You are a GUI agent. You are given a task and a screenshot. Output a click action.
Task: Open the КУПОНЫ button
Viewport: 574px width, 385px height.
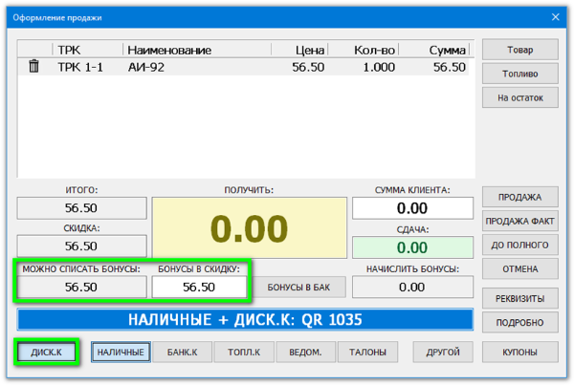pyautogui.click(x=519, y=353)
